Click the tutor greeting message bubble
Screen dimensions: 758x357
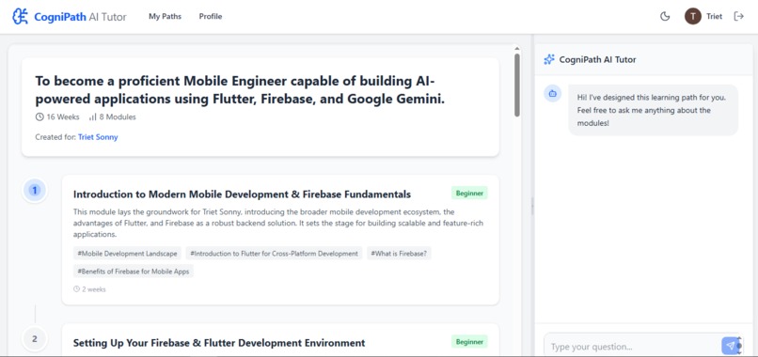653,110
